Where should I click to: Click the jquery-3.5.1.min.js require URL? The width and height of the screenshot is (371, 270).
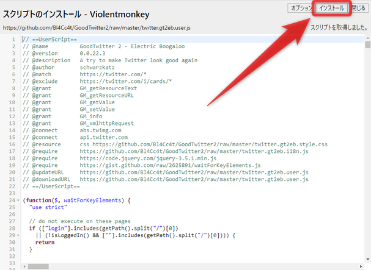[x=148, y=158]
